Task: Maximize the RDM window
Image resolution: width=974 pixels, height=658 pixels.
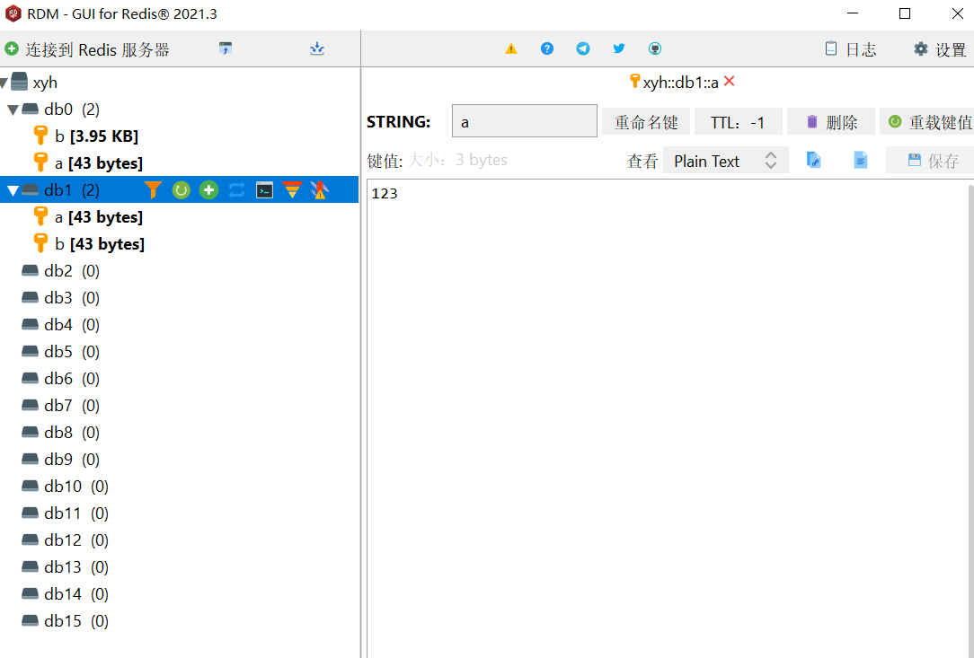Action: (905, 13)
